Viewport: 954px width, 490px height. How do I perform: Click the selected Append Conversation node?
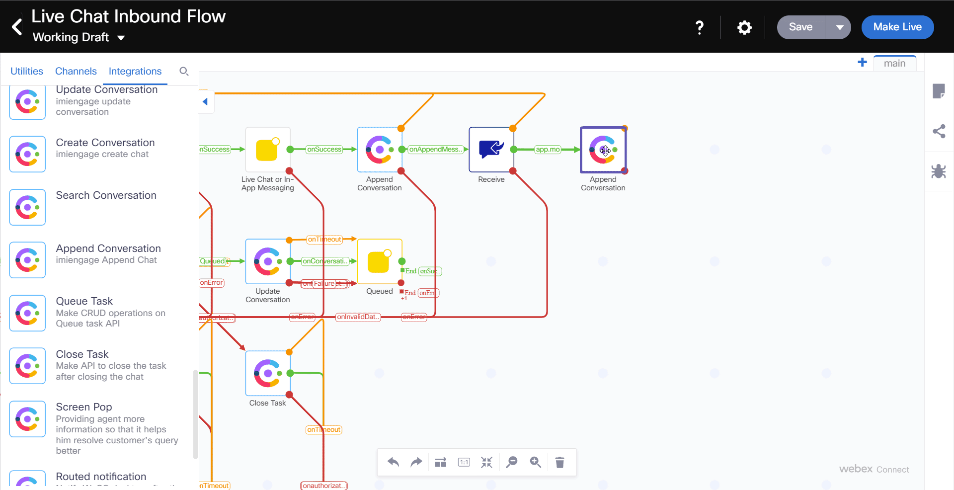603,150
